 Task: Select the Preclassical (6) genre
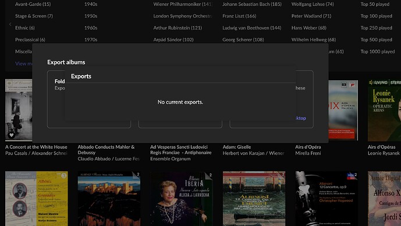click(x=30, y=40)
